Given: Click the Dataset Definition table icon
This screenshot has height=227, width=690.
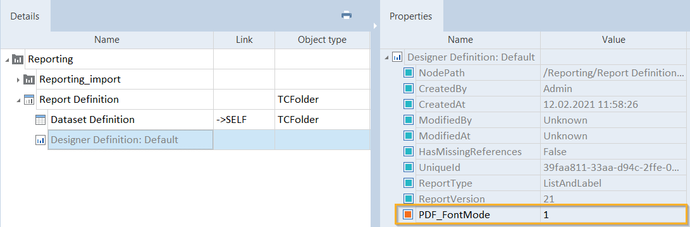Looking at the screenshot, I should click(40, 120).
